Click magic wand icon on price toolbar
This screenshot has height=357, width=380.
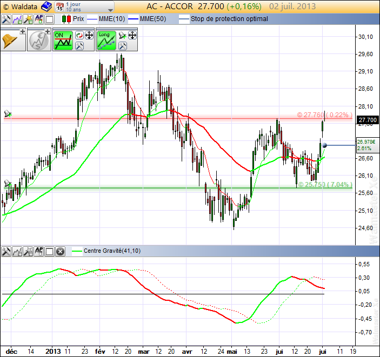(28, 19)
